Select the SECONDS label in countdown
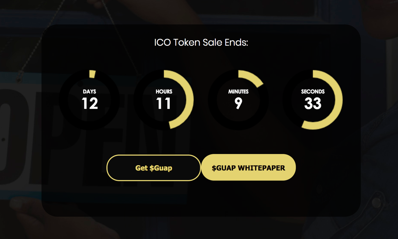 point(313,92)
